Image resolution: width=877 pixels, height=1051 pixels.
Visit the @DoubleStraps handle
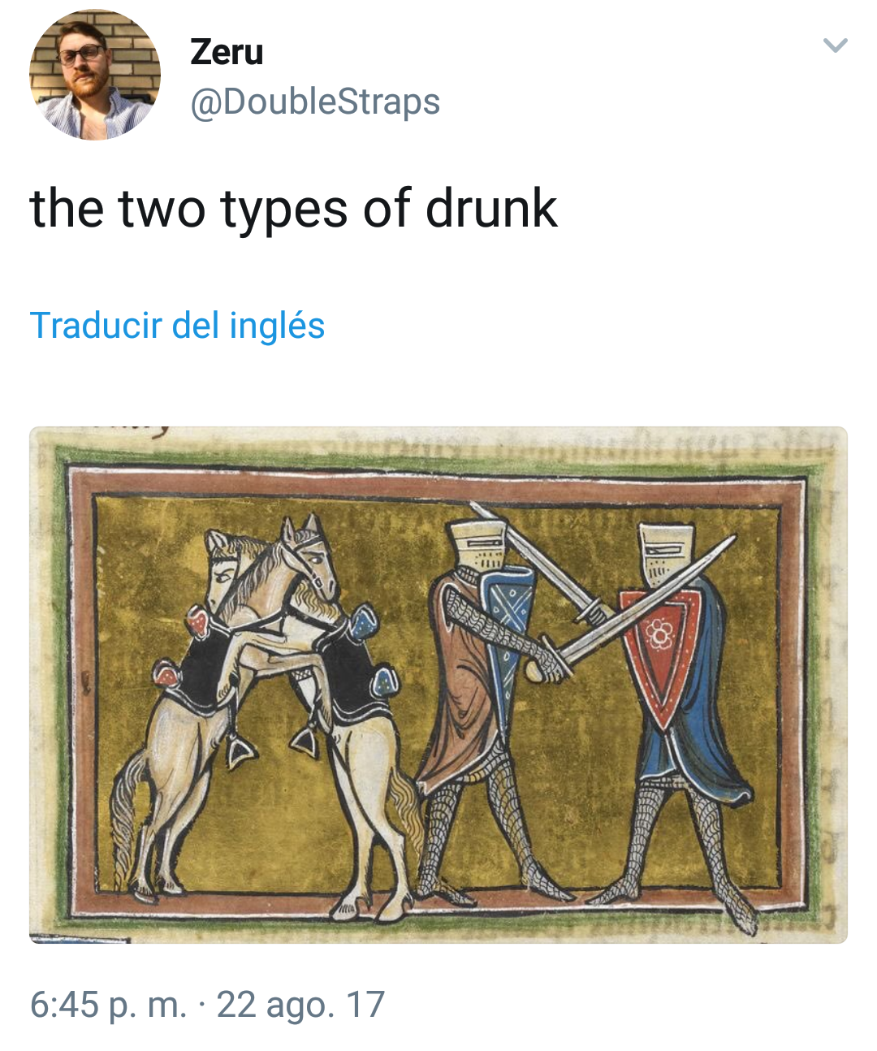pyautogui.click(x=315, y=102)
